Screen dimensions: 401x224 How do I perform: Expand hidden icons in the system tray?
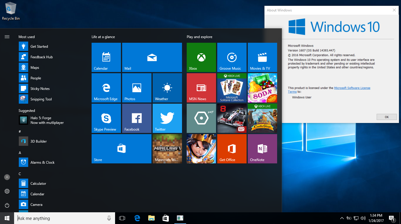(342, 218)
